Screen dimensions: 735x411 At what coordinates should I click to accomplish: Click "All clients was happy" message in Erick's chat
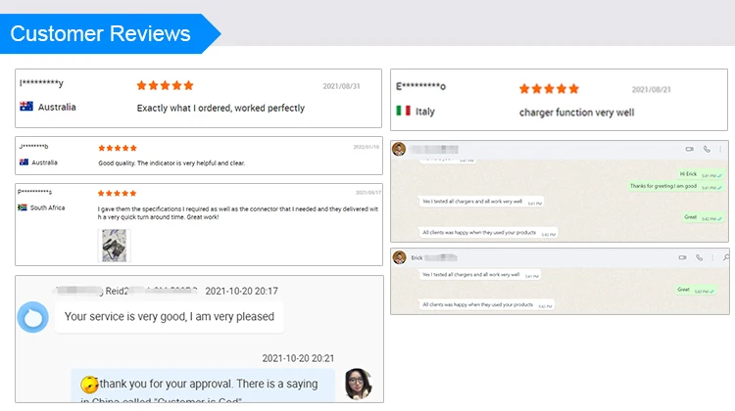(486, 304)
